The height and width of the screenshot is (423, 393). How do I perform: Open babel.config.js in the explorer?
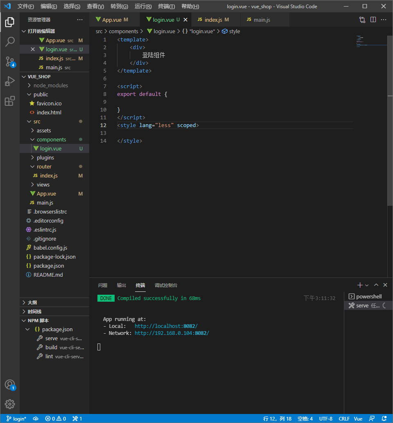pyautogui.click(x=54, y=248)
